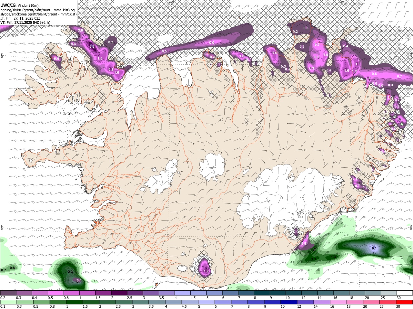413x309 pixels.
Task: Select the rain legend swatch between 7 and 8
Action: pos(239,302)
